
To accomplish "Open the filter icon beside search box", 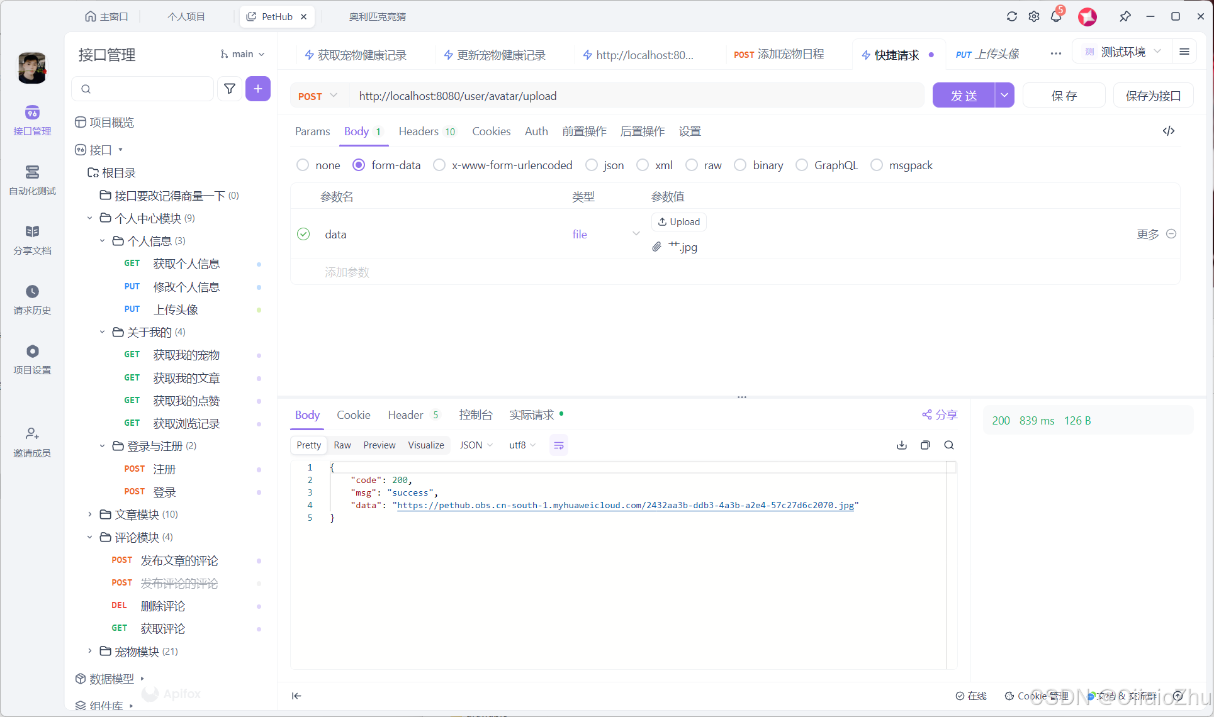I will [x=230, y=89].
